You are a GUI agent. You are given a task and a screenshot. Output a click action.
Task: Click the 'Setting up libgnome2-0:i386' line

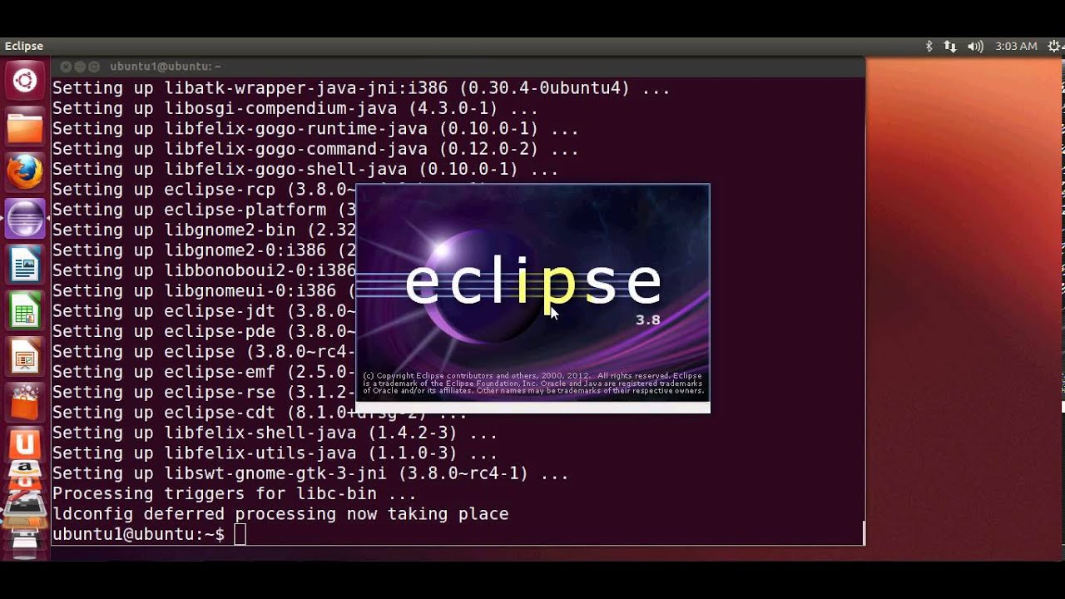click(204, 250)
